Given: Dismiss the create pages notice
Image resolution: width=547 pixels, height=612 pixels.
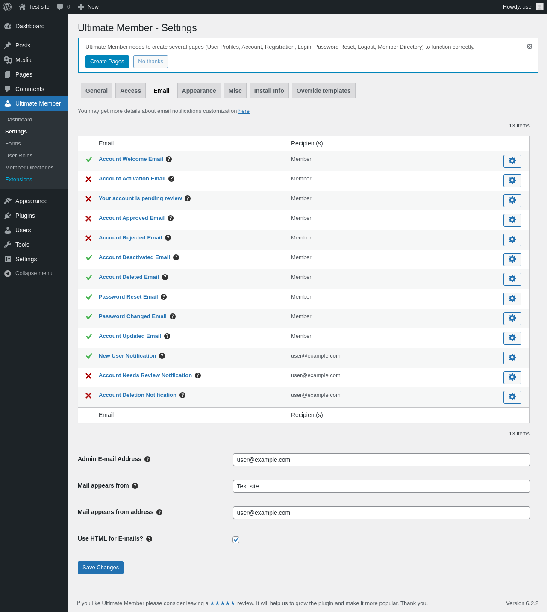Looking at the screenshot, I should pyautogui.click(x=529, y=47).
